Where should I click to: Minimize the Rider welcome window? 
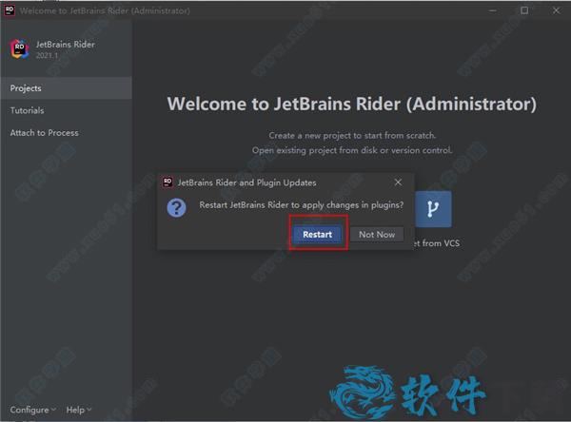(498, 10)
